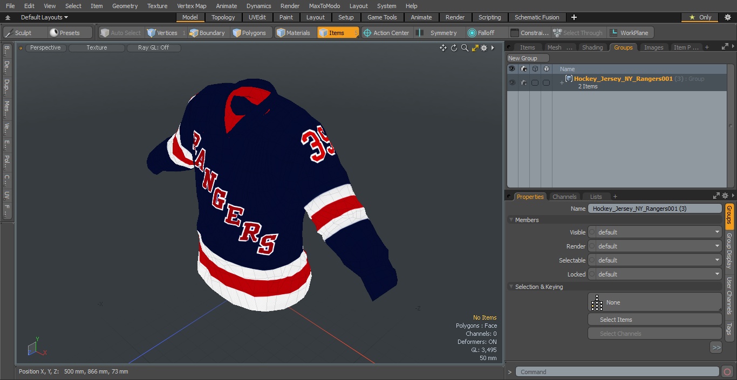The image size is (737, 380).
Task: Open the Default Layouts dropdown
Action: [x=44, y=17]
